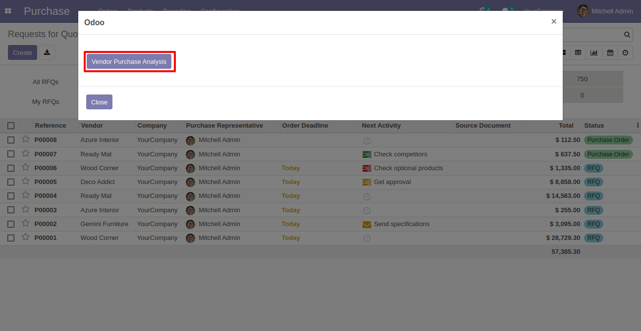Click the Close button in the dialog
This screenshot has height=331, width=641.
coord(99,102)
